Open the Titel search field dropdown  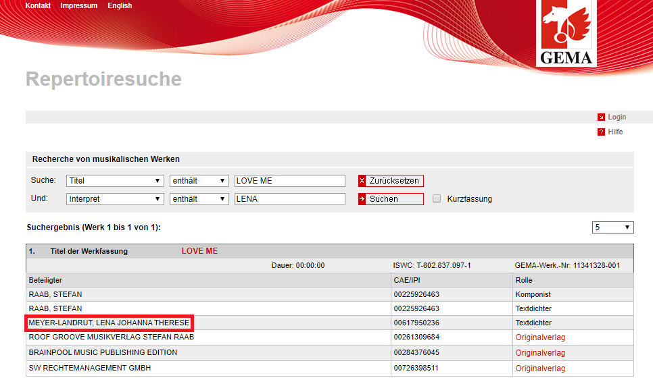click(x=115, y=181)
